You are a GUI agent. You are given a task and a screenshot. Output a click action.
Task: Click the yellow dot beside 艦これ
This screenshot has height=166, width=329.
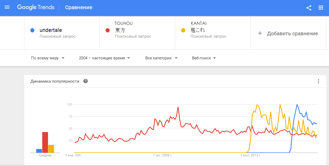tap(183, 30)
